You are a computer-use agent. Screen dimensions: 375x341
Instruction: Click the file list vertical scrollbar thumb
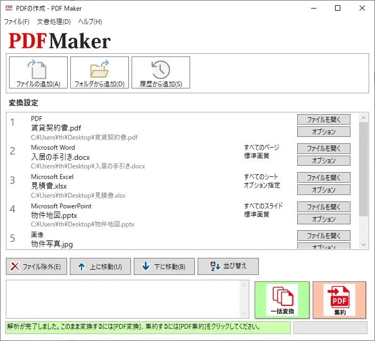coord(363,169)
